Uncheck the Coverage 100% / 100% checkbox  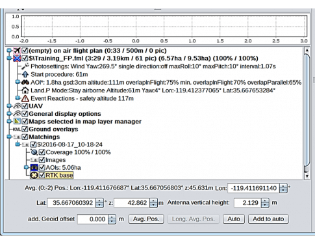click(42, 152)
